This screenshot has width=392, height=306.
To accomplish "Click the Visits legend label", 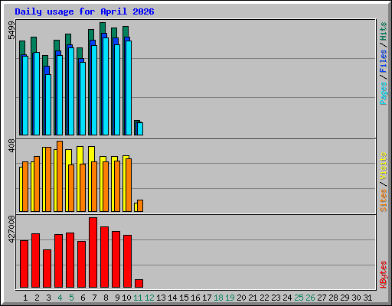I will (383, 167).
